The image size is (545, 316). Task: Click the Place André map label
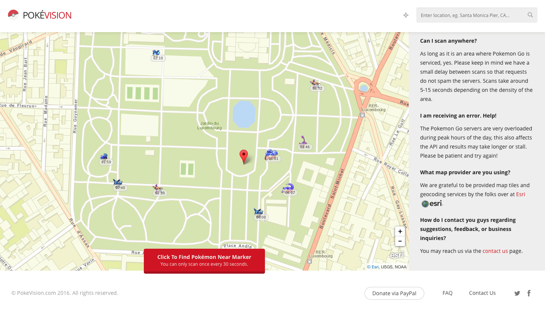237,246
